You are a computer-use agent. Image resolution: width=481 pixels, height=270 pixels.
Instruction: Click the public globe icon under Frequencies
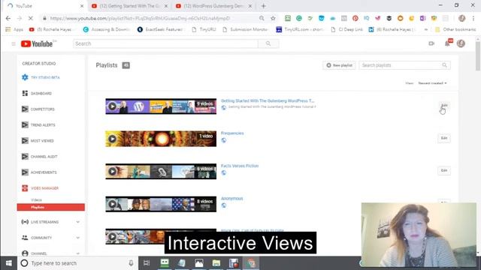pyautogui.click(x=224, y=140)
